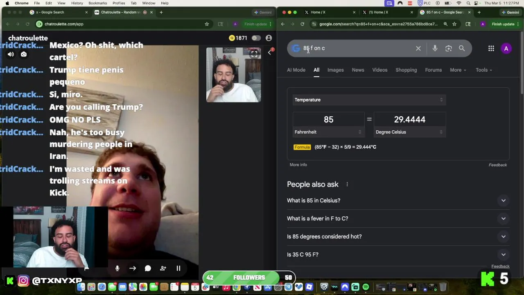
Task: Open the Temperature unit type dropdown
Action: [x=369, y=100]
